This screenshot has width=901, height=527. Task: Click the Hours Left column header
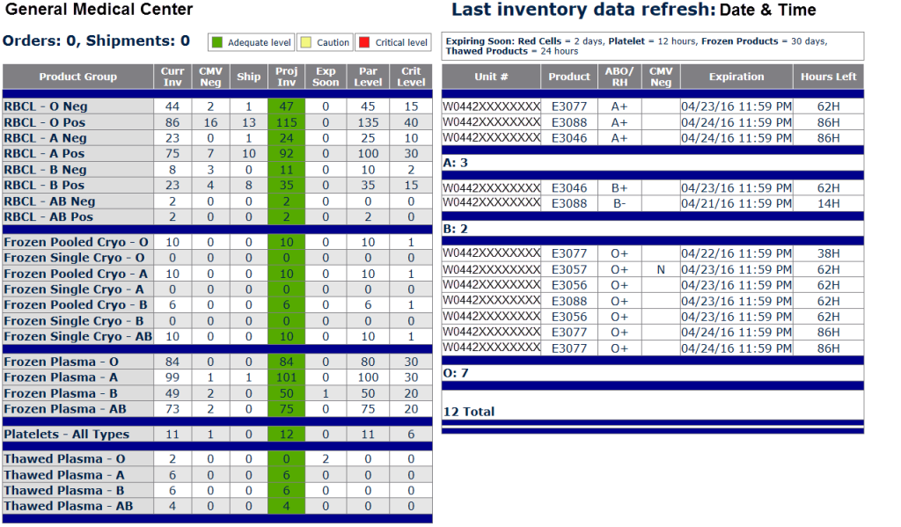[x=828, y=77]
